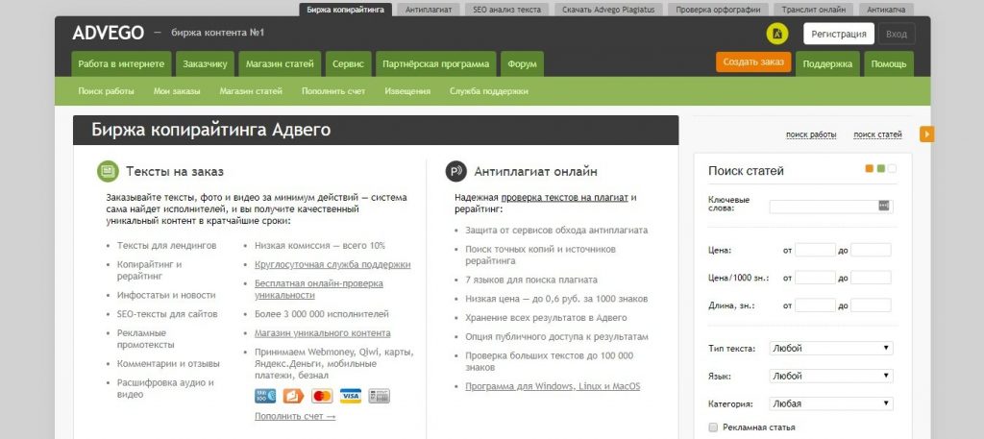Click green 'Тексты на заказ' section icon
Viewport: 984px width, 439px height.
[x=108, y=171]
